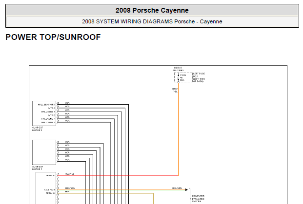Image resolution: width=303 pixels, height=204 pixels.
Task: Click the fuse symbol inside the dashed box
Action: (179, 77)
